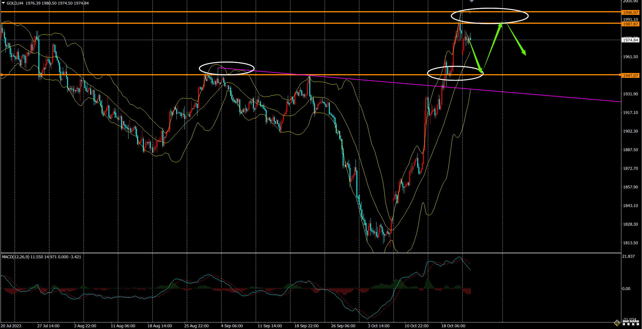
Task: Click the Sino Sound diamond logo
Action: (x=617, y=323)
